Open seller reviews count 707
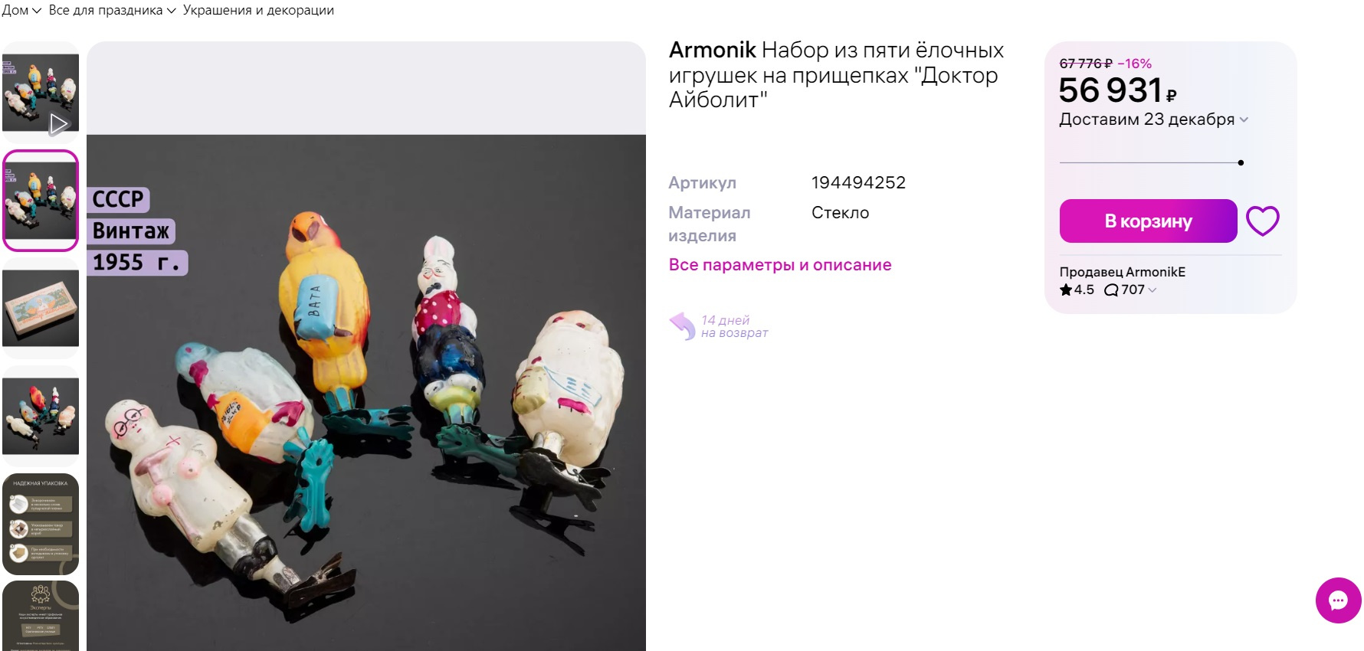 [1125, 290]
